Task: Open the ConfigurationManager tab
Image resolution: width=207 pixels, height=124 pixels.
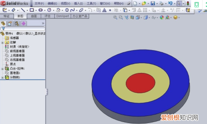Action: point(17,23)
